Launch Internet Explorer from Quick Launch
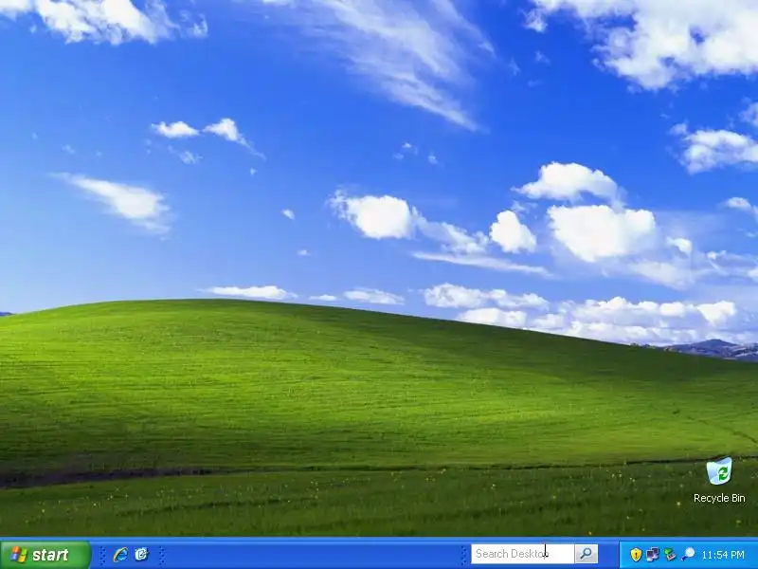The image size is (758, 569). tap(120, 555)
